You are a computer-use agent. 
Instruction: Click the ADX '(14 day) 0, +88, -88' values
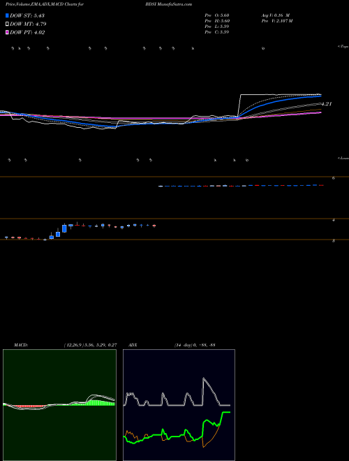point(194,345)
